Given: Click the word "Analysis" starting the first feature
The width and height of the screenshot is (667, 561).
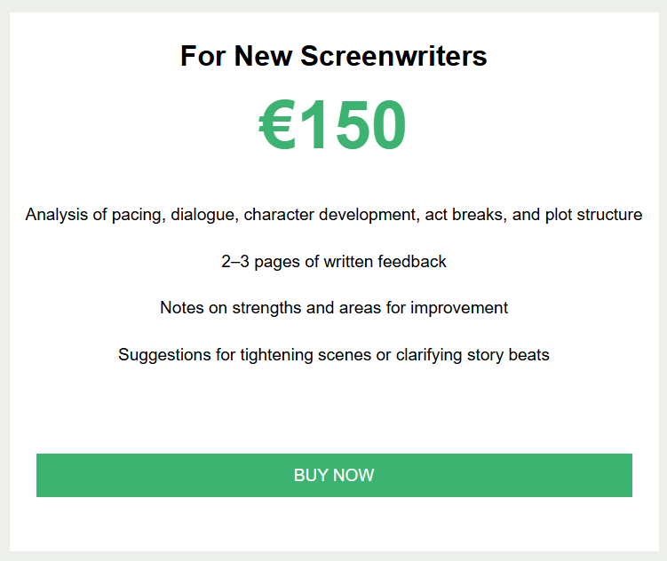Looking at the screenshot, I should [x=56, y=215].
